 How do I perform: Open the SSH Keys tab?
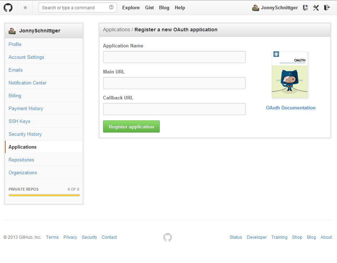44,121
